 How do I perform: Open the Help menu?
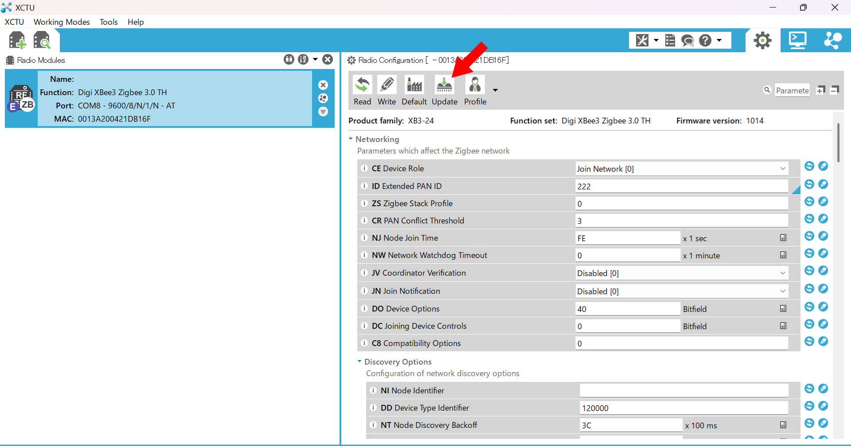click(136, 22)
